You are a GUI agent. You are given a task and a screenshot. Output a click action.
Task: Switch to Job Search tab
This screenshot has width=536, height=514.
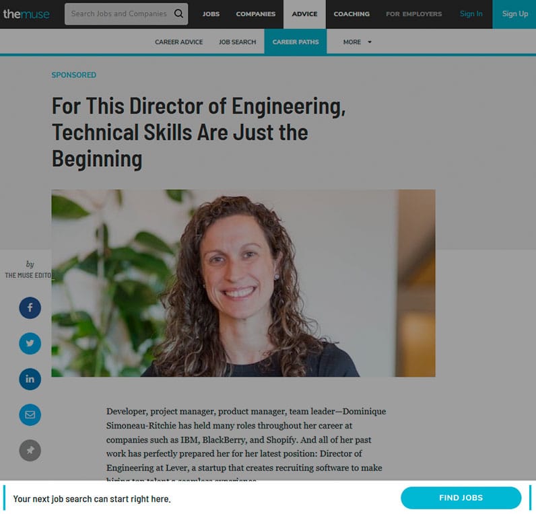pos(237,42)
